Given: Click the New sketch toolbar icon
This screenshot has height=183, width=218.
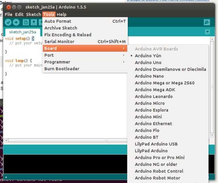Looking at the screenshot, I should click(x=26, y=22).
